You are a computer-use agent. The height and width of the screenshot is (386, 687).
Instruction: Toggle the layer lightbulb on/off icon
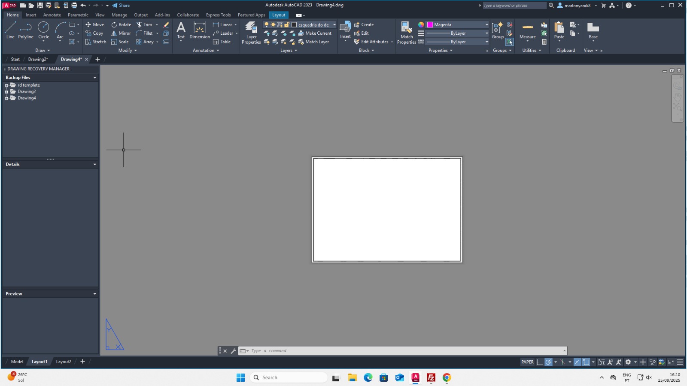click(x=267, y=25)
